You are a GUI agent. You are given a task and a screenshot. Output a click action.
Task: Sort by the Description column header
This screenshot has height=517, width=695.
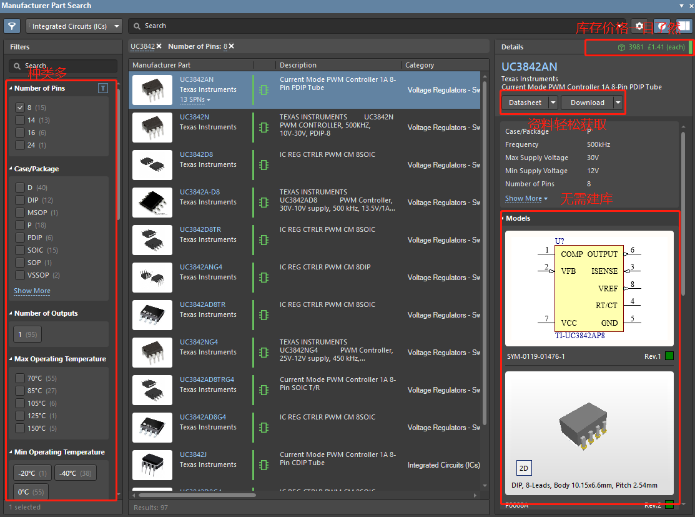[x=298, y=65]
